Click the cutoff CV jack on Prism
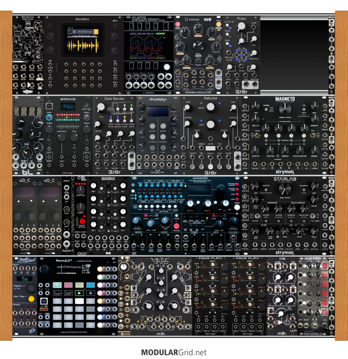This screenshot has width=348, height=359. [253, 27]
